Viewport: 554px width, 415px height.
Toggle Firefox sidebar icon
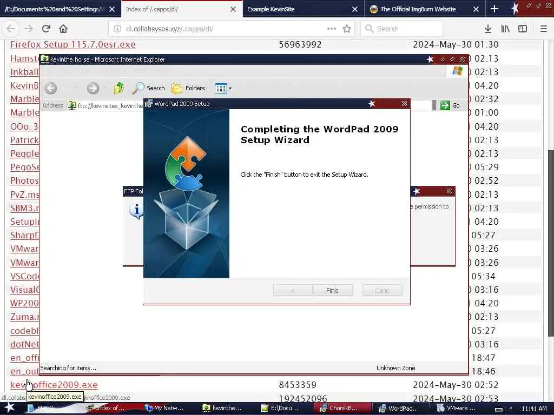523,29
